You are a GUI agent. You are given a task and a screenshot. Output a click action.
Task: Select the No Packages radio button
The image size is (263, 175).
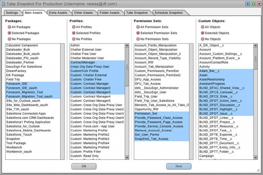pos(10,39)
